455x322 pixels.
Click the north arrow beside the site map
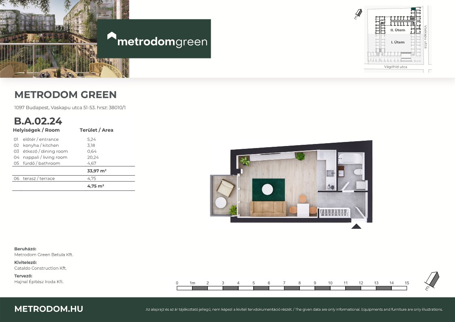357,15
